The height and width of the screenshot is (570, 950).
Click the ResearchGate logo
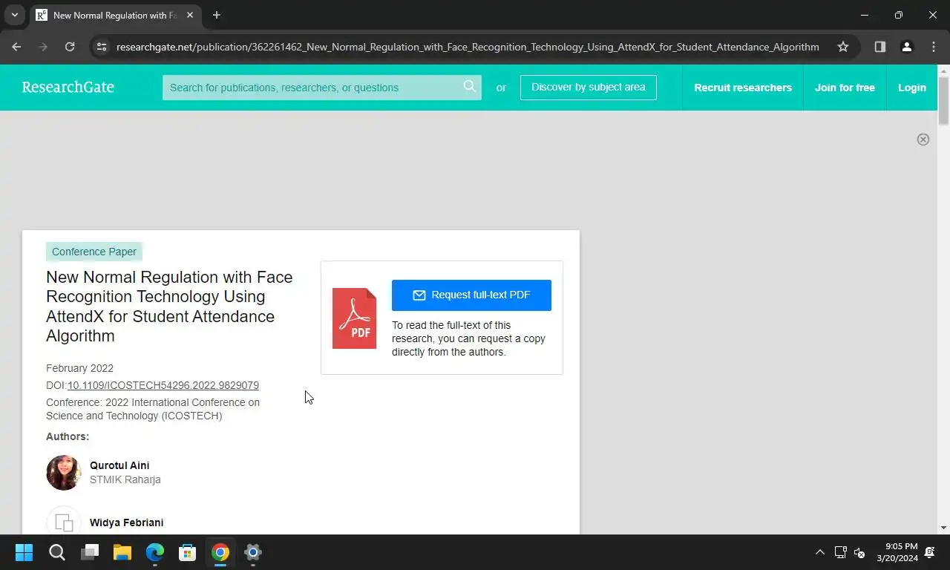68,87
